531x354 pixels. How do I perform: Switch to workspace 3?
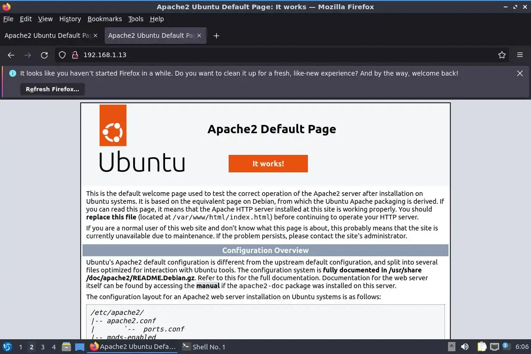pyautogui.click(x=43, y=347)
